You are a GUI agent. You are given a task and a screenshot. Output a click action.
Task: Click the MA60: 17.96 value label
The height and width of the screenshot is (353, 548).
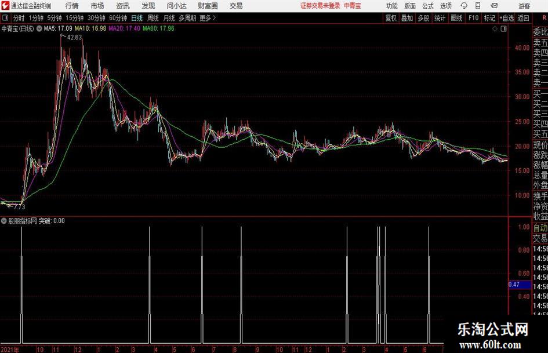click(x=158, y=28)
